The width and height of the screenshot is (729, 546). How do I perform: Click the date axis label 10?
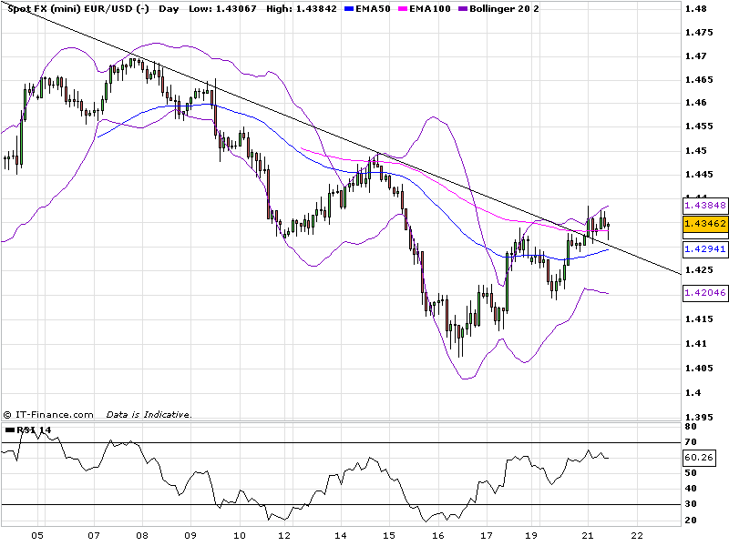click(240, 535)
